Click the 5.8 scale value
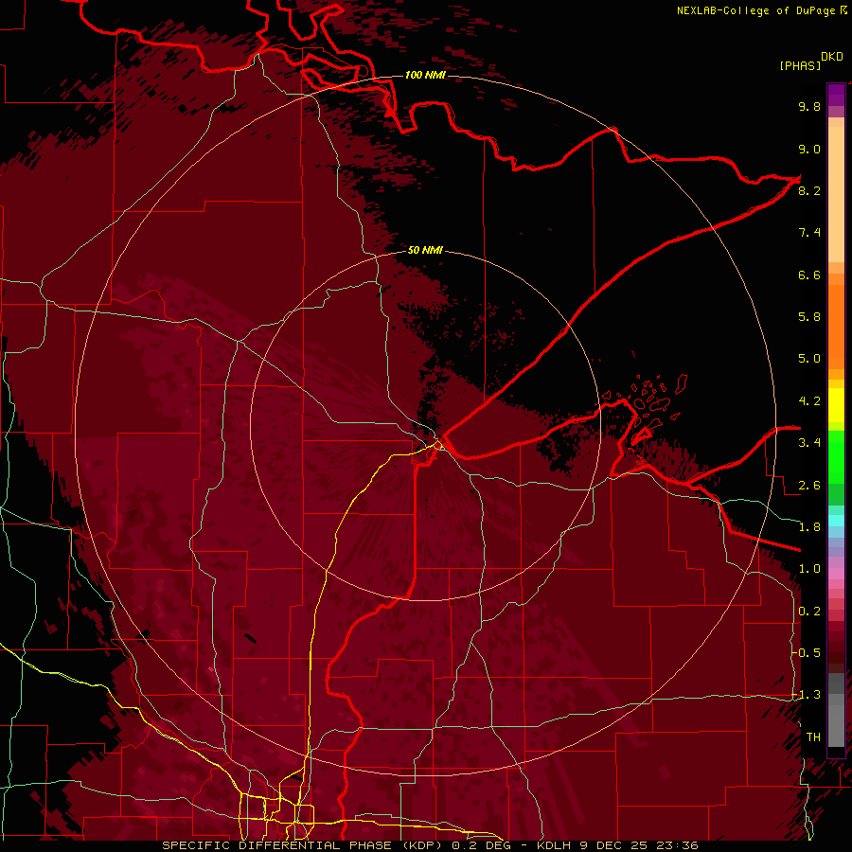852x852 pixels. point(809,317)
